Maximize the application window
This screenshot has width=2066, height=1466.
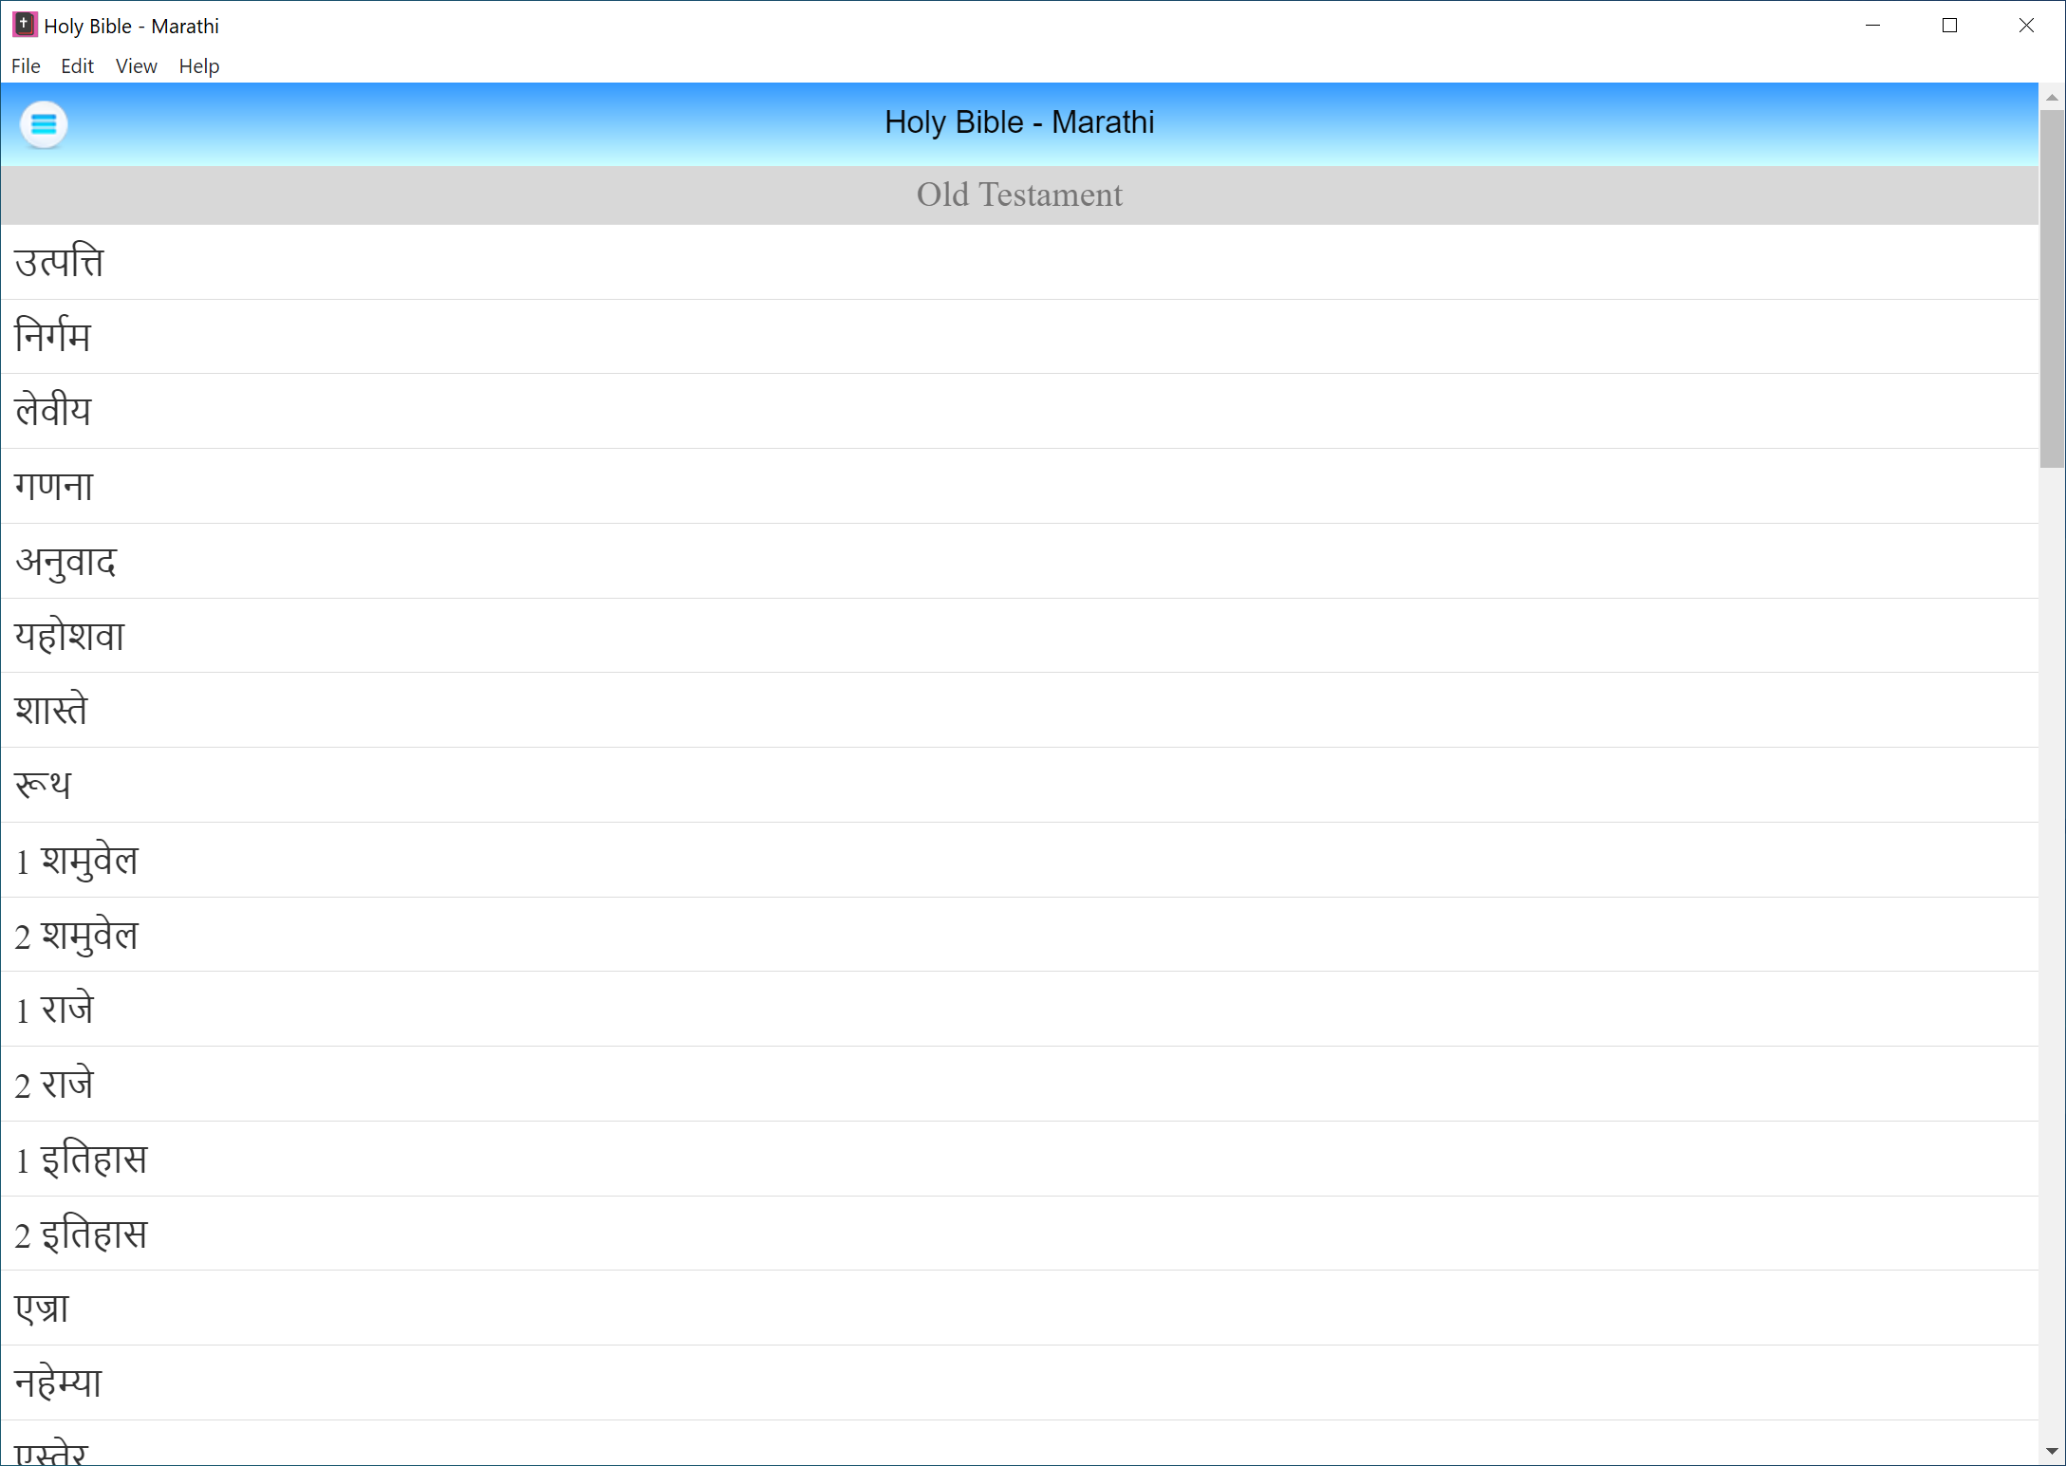[1949, 26]
